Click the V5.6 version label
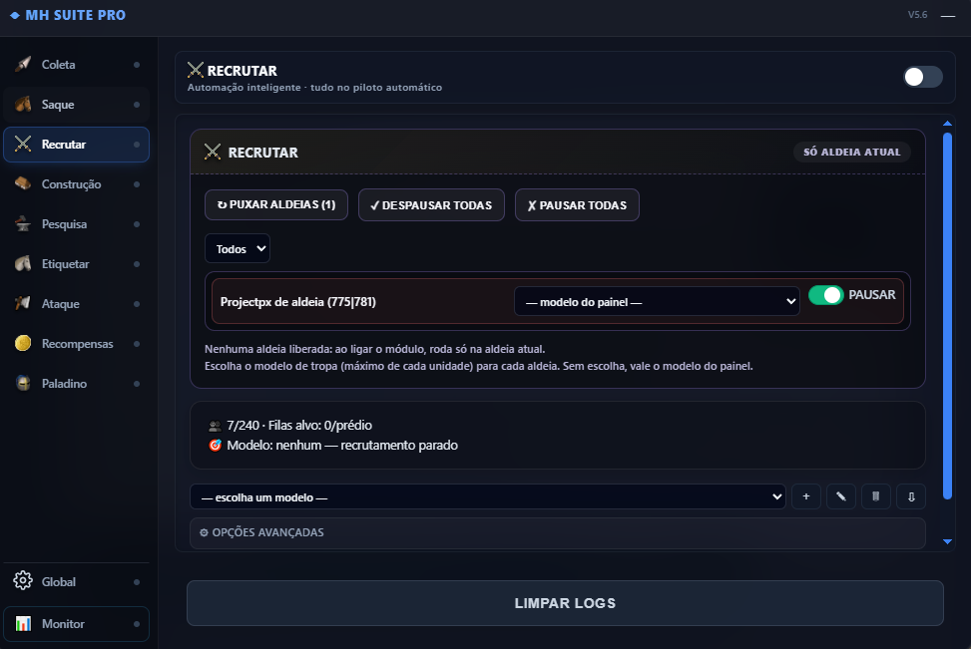 pyautogui.click(x=917, y=15)
